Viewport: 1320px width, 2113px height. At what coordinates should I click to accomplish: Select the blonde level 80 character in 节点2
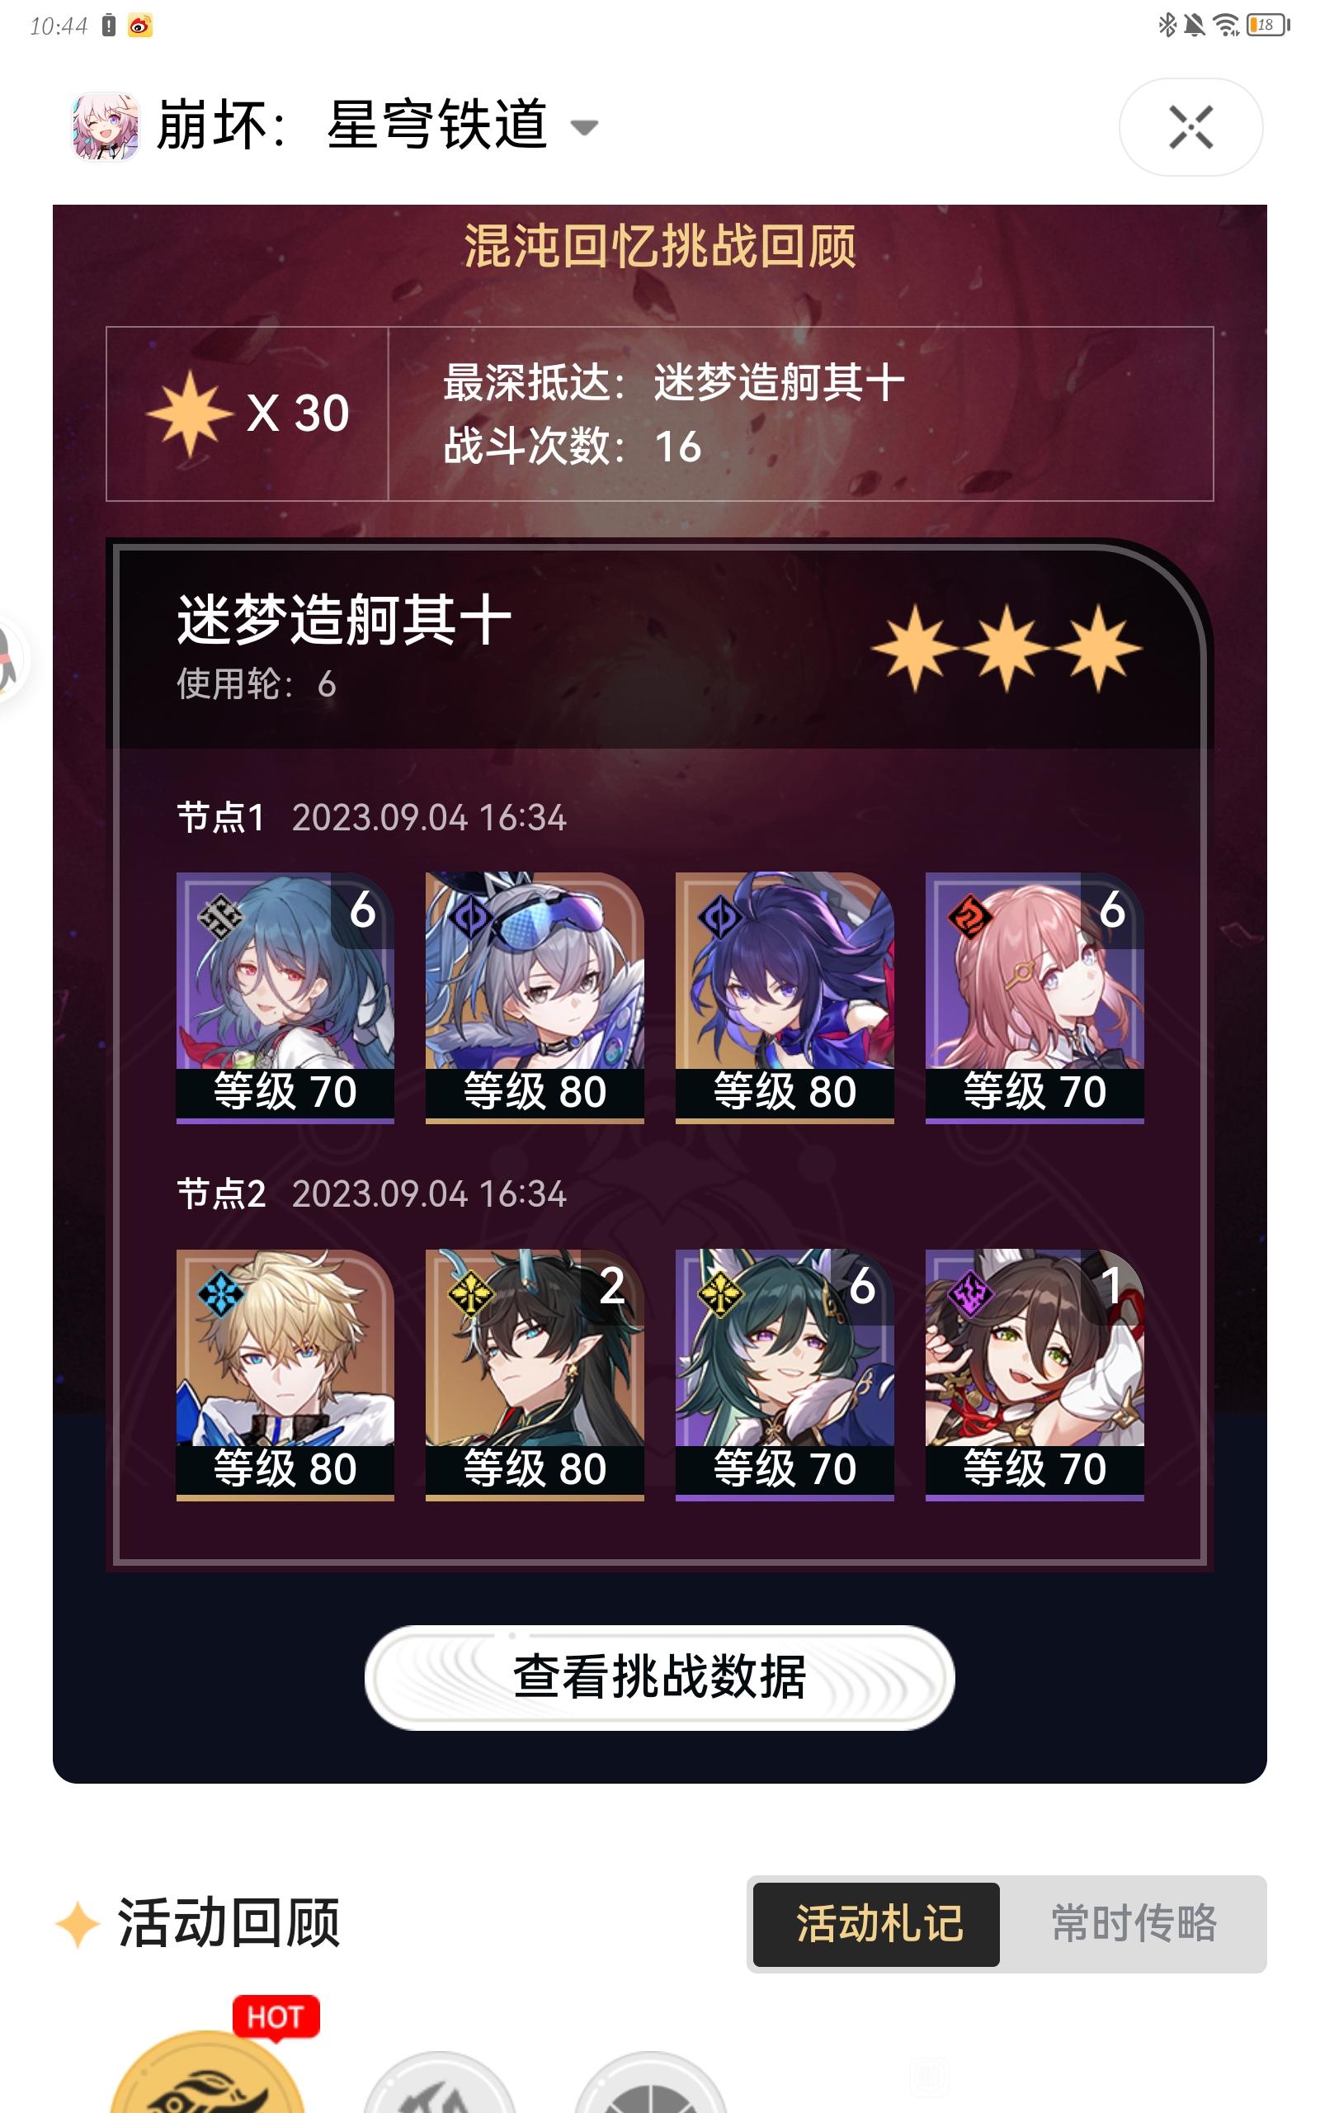click(x=285, y=1374)
